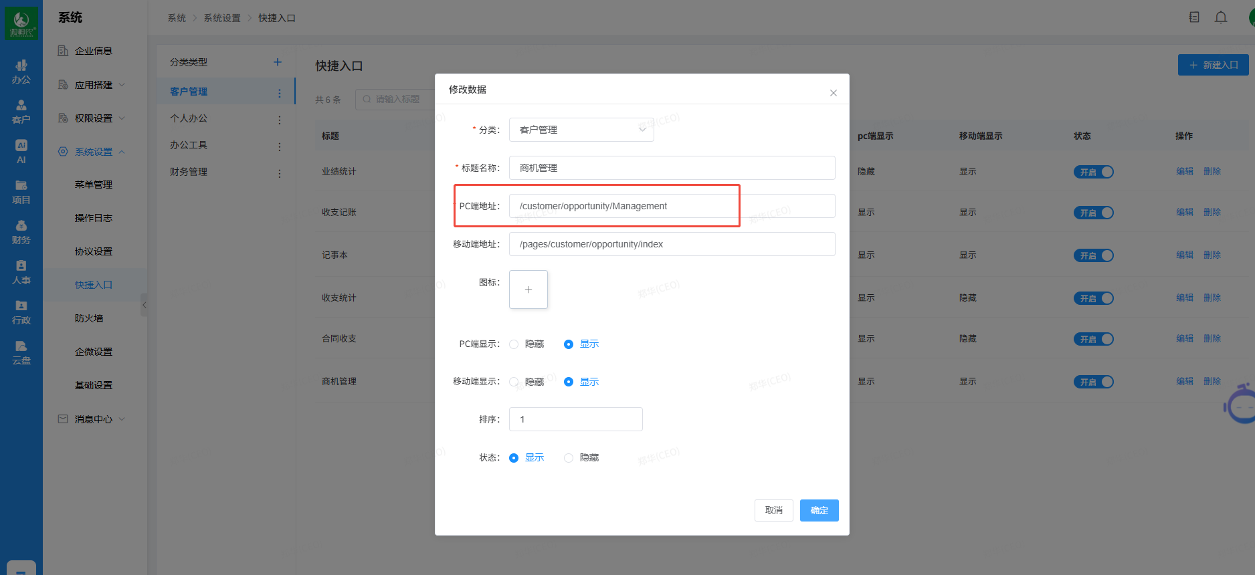Screen dimensions: 1255x575
Task: Expand the 应用搭建 sidebar menu
Action: click(x=93, y=85)
